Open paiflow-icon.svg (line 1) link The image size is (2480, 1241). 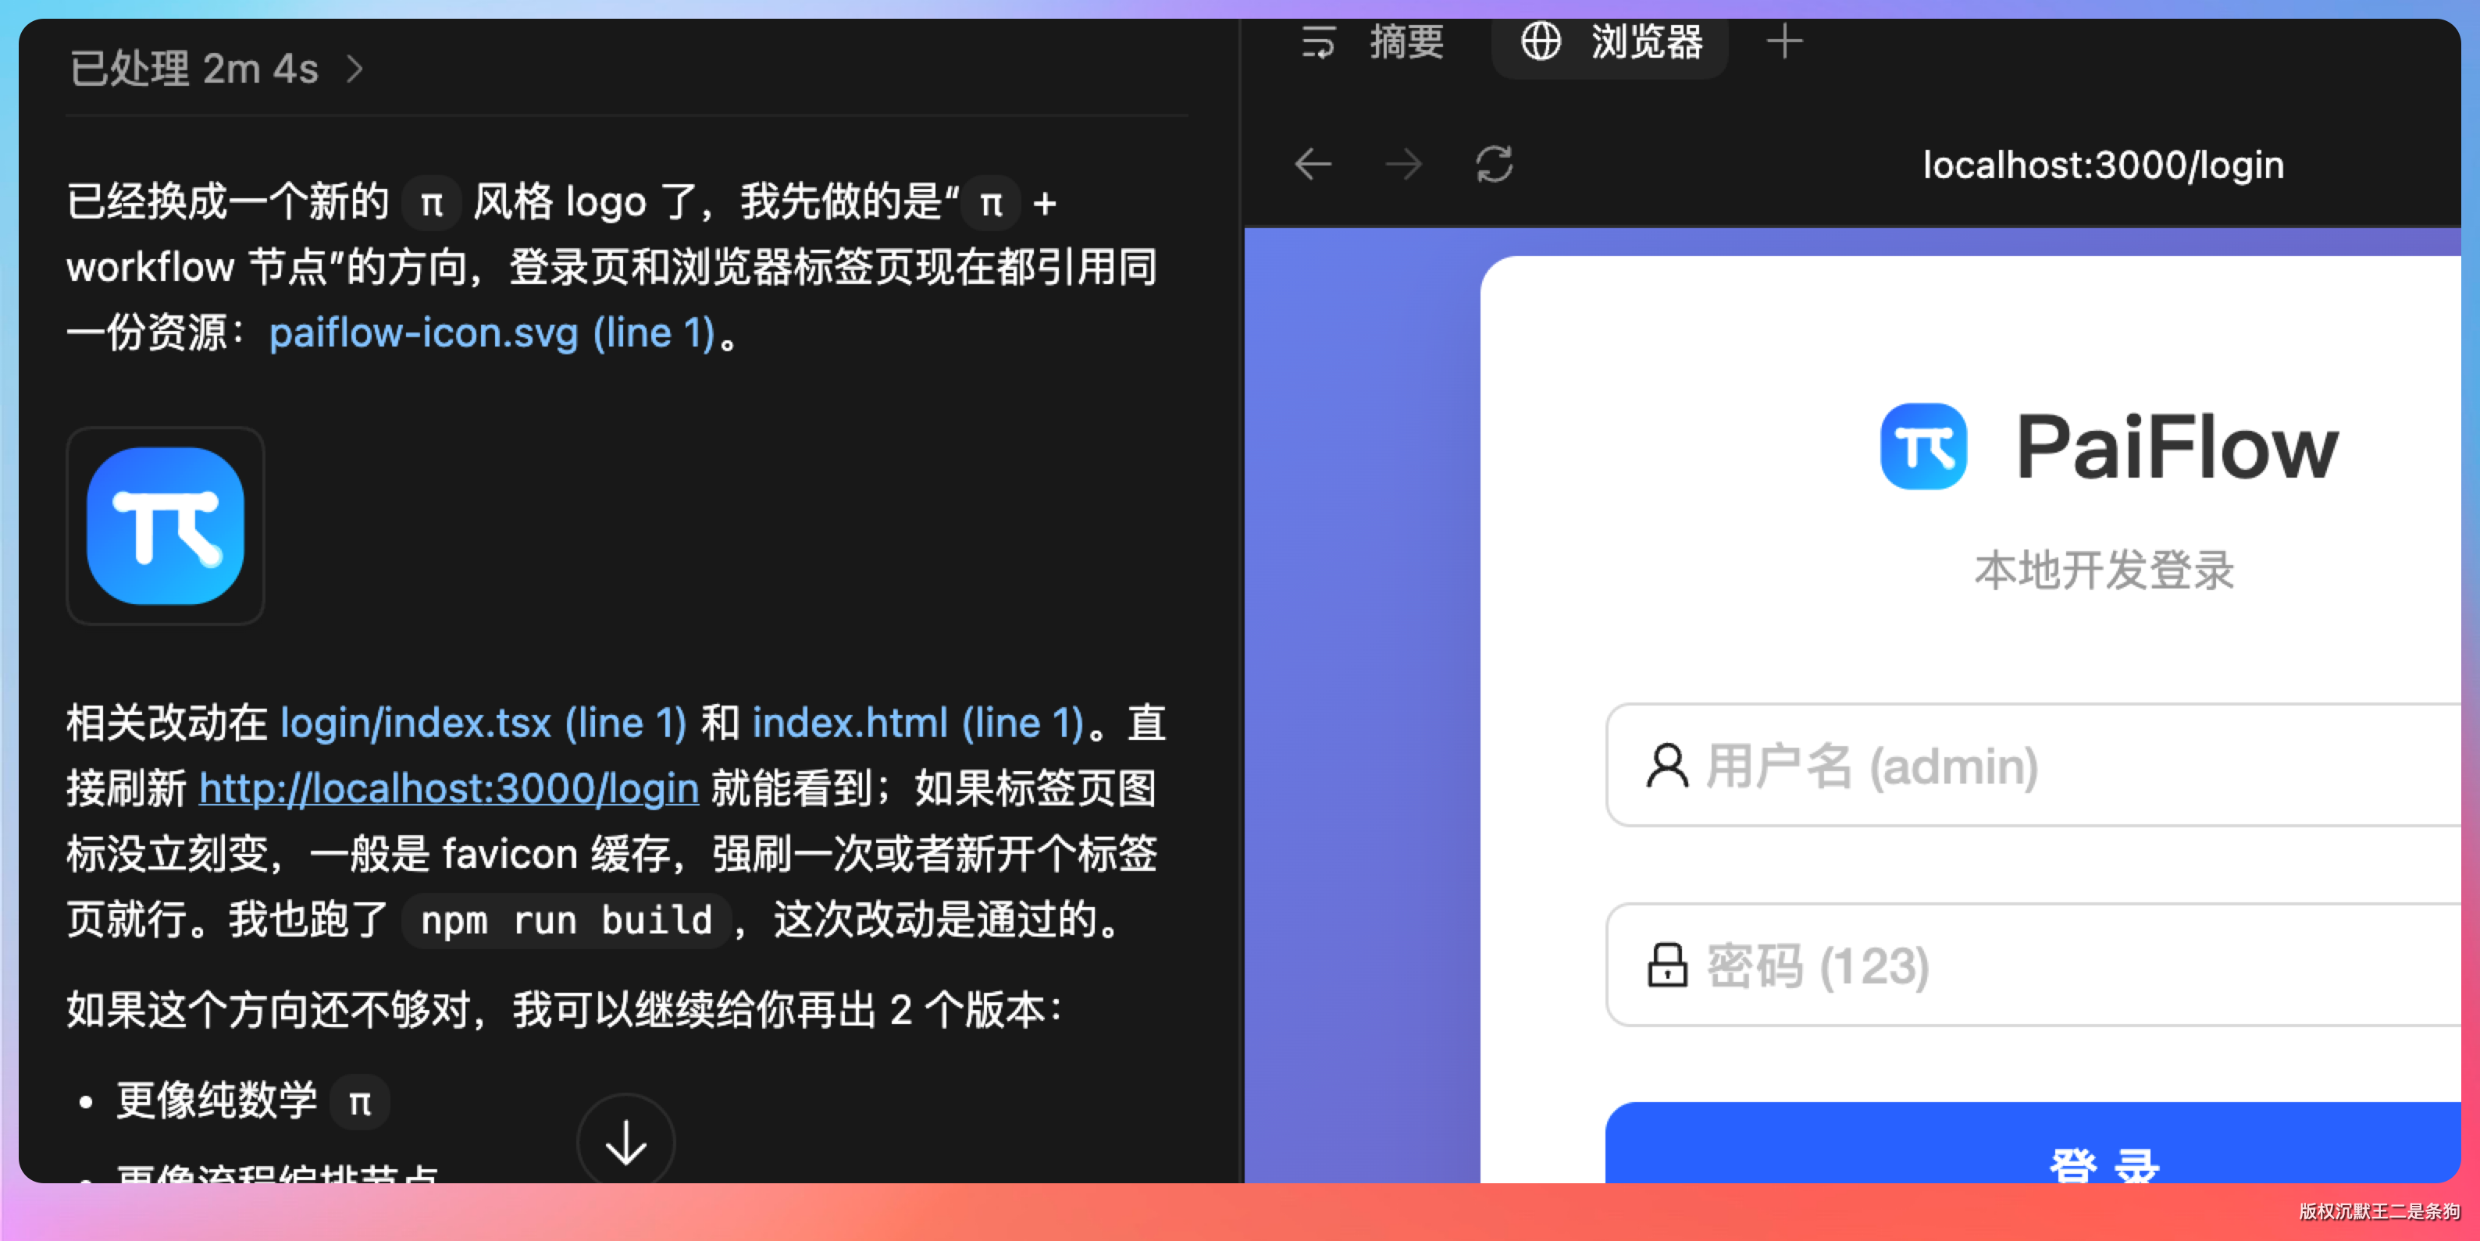pos(491,332)
